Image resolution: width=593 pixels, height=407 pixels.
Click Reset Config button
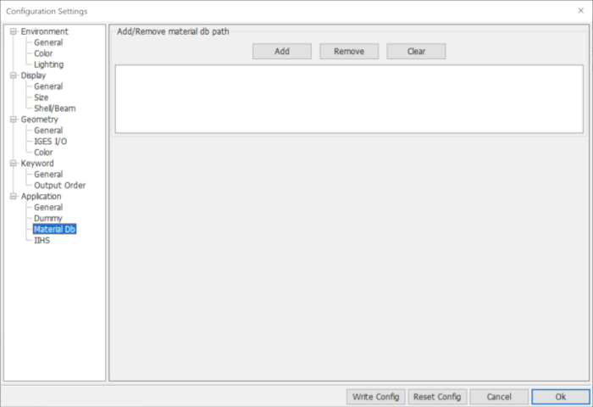tap(437, 397)
